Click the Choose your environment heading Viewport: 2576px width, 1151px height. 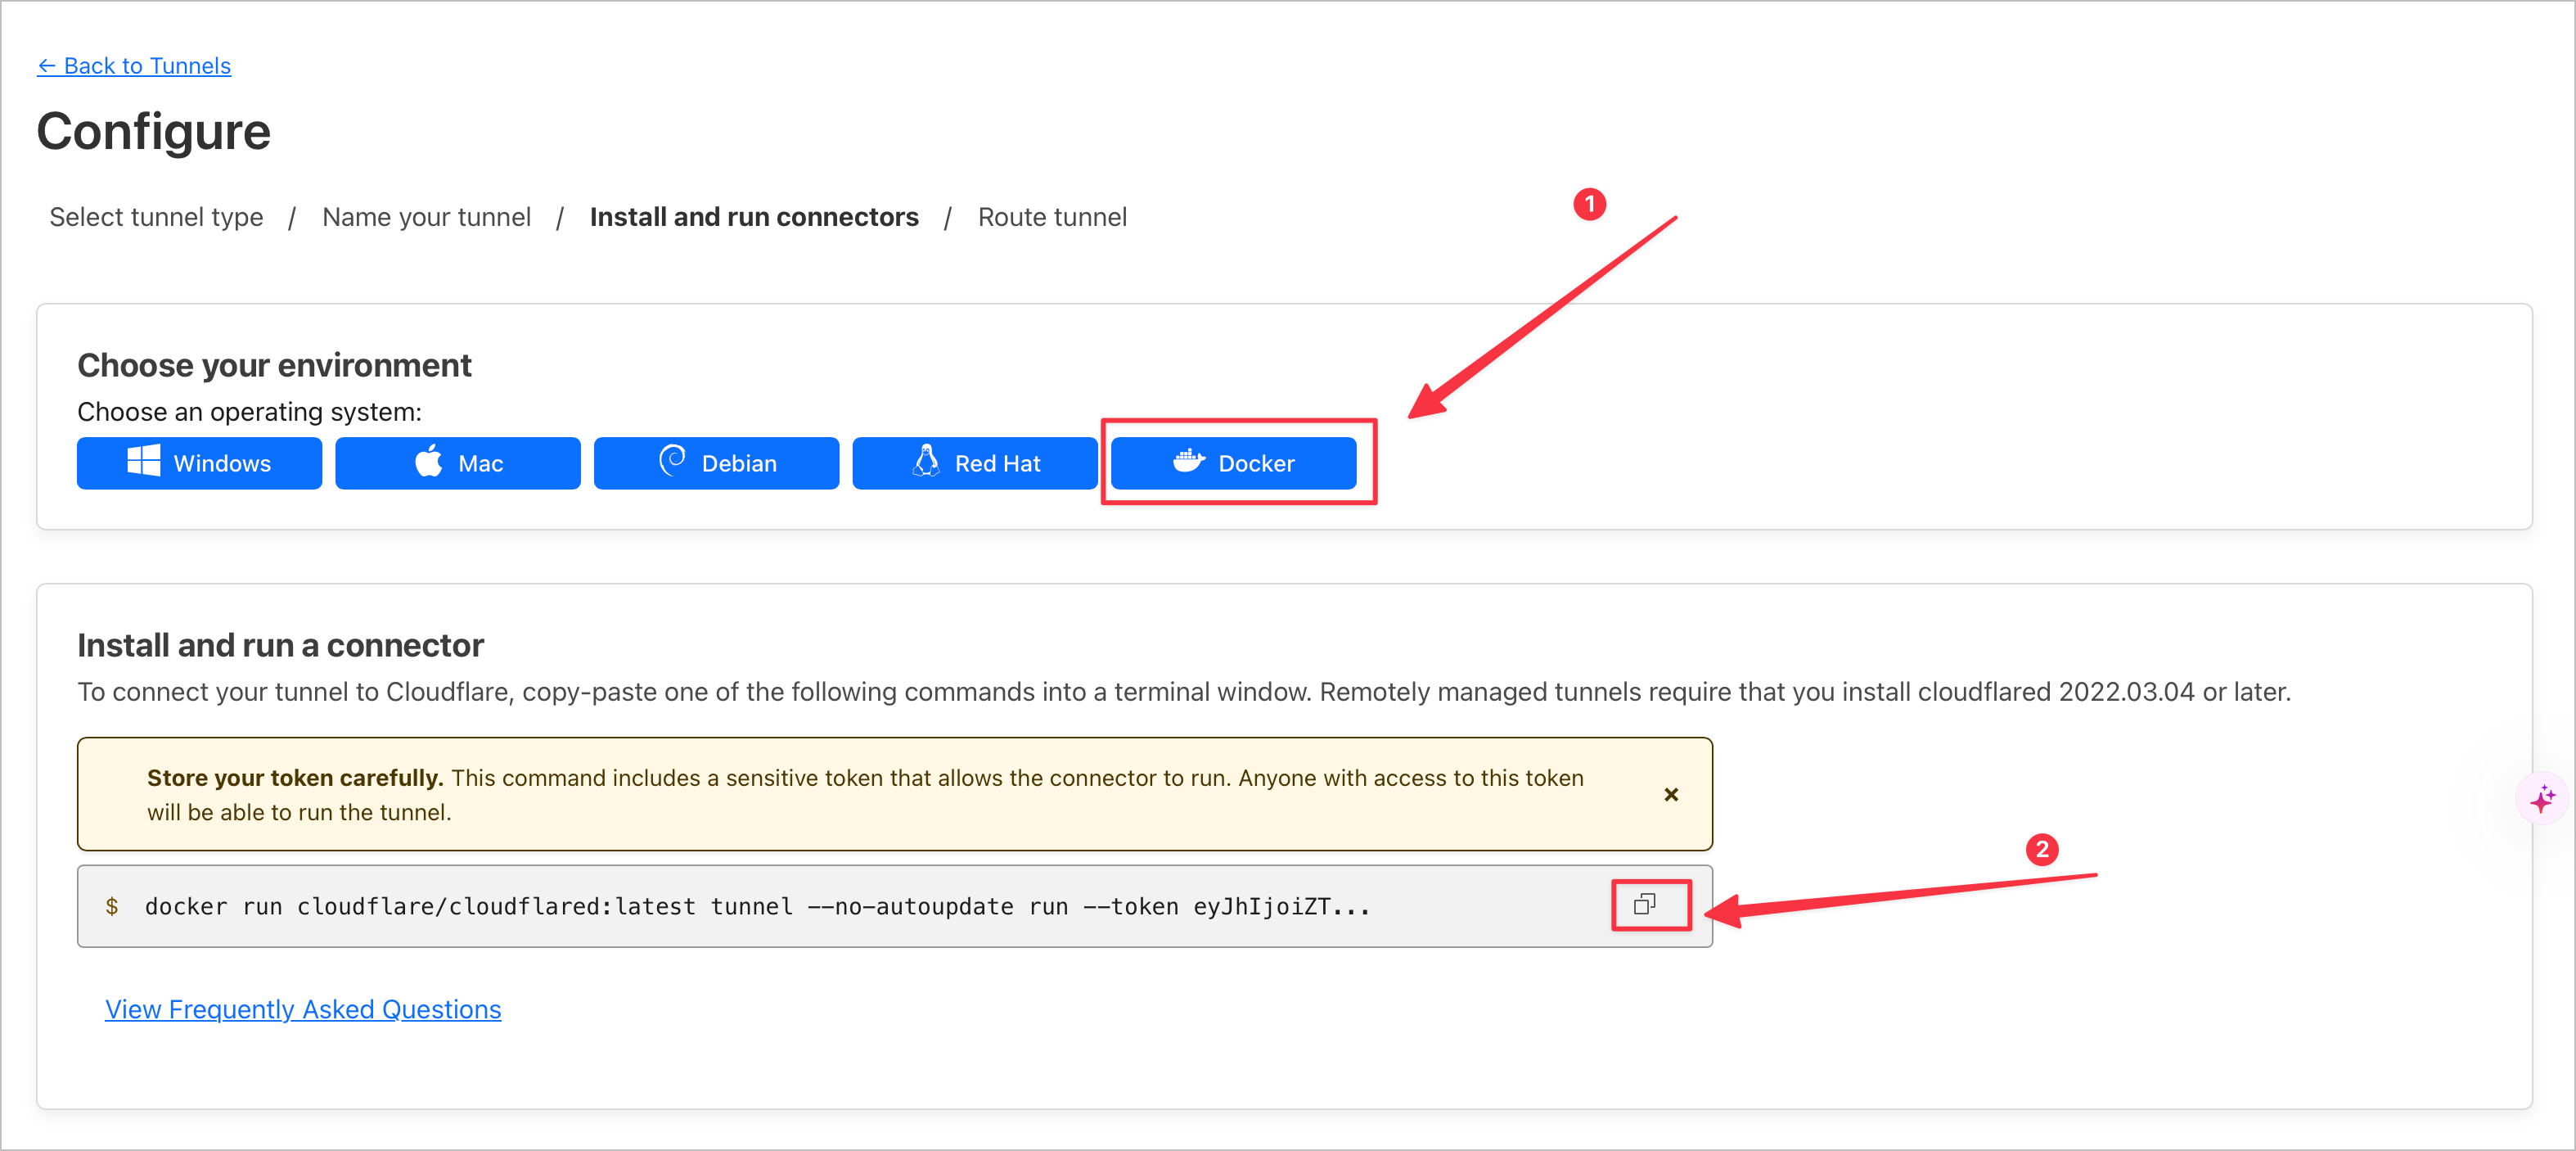tap(274, 365)
